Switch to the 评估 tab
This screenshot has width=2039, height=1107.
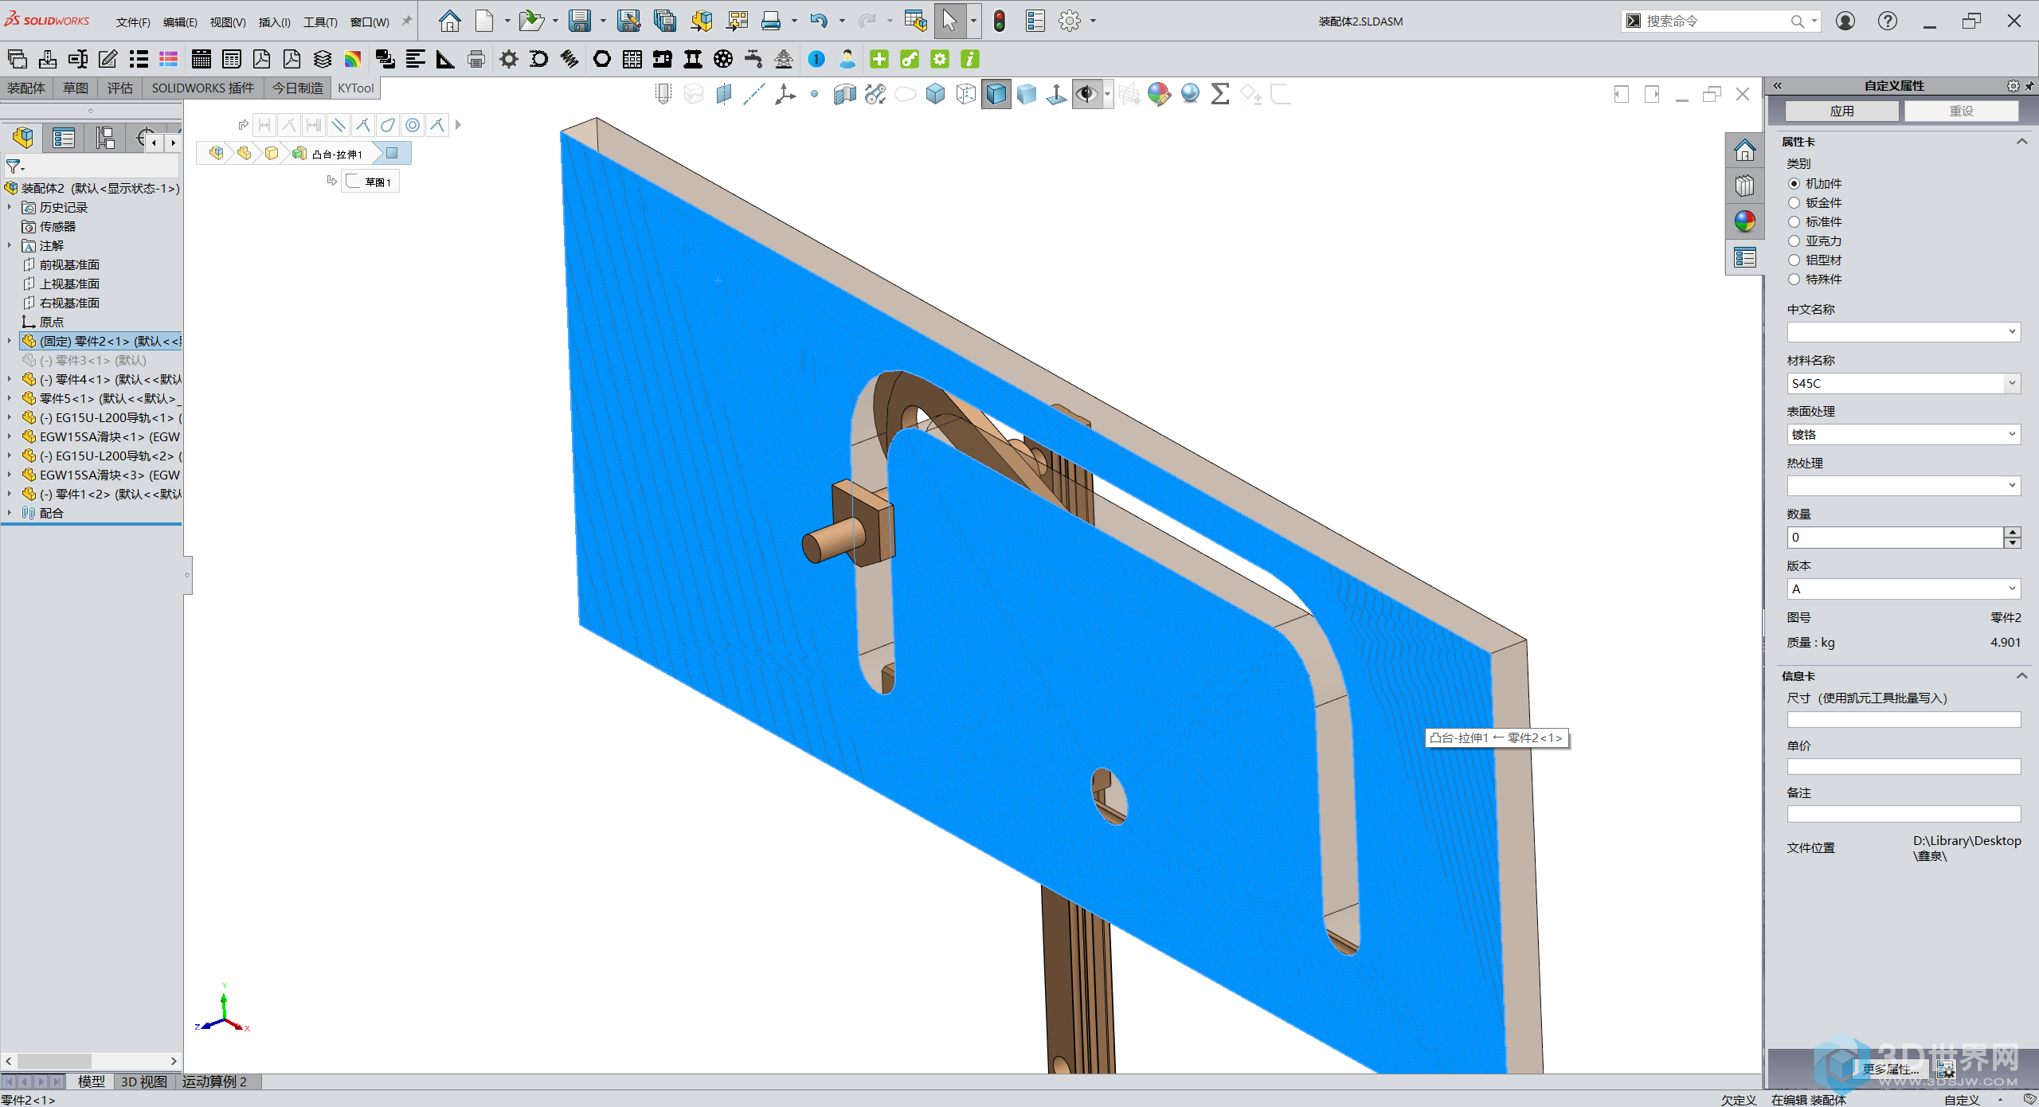pyautogui.click(x=120, y=88)
